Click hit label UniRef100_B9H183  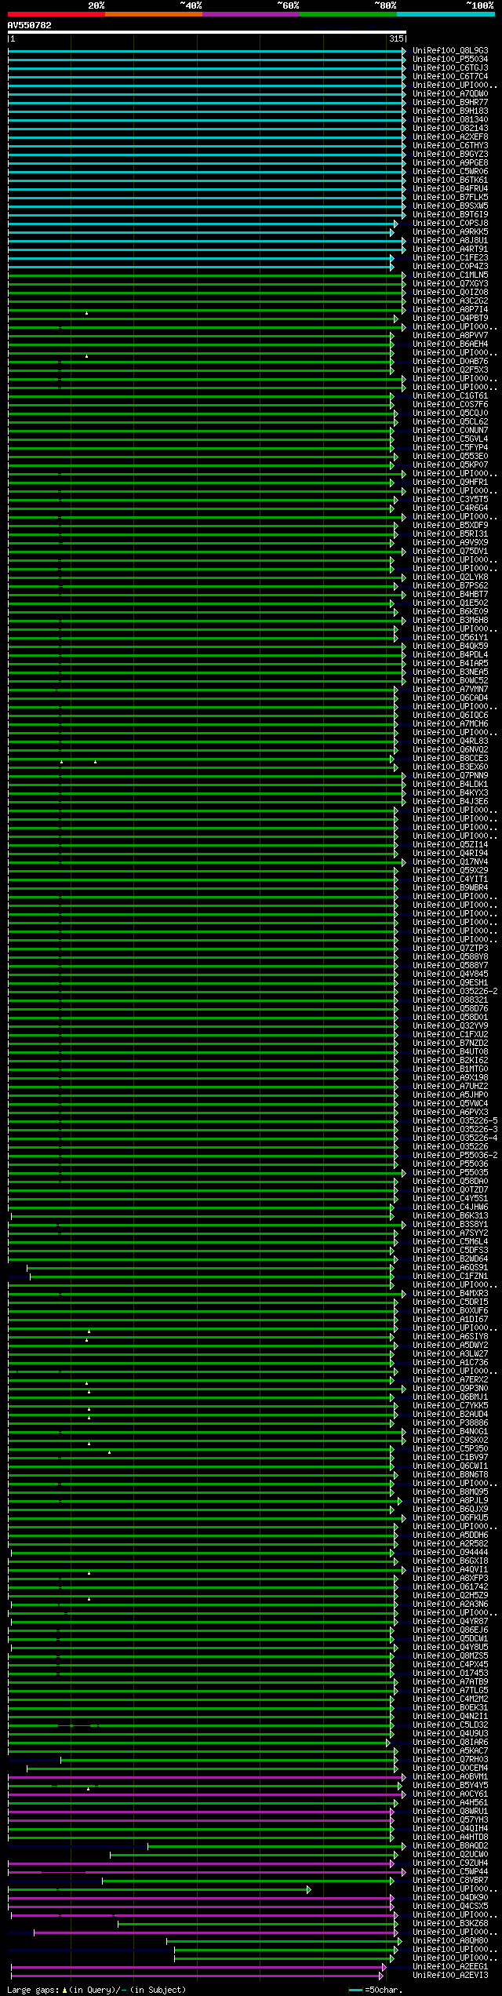pos(450,111)
